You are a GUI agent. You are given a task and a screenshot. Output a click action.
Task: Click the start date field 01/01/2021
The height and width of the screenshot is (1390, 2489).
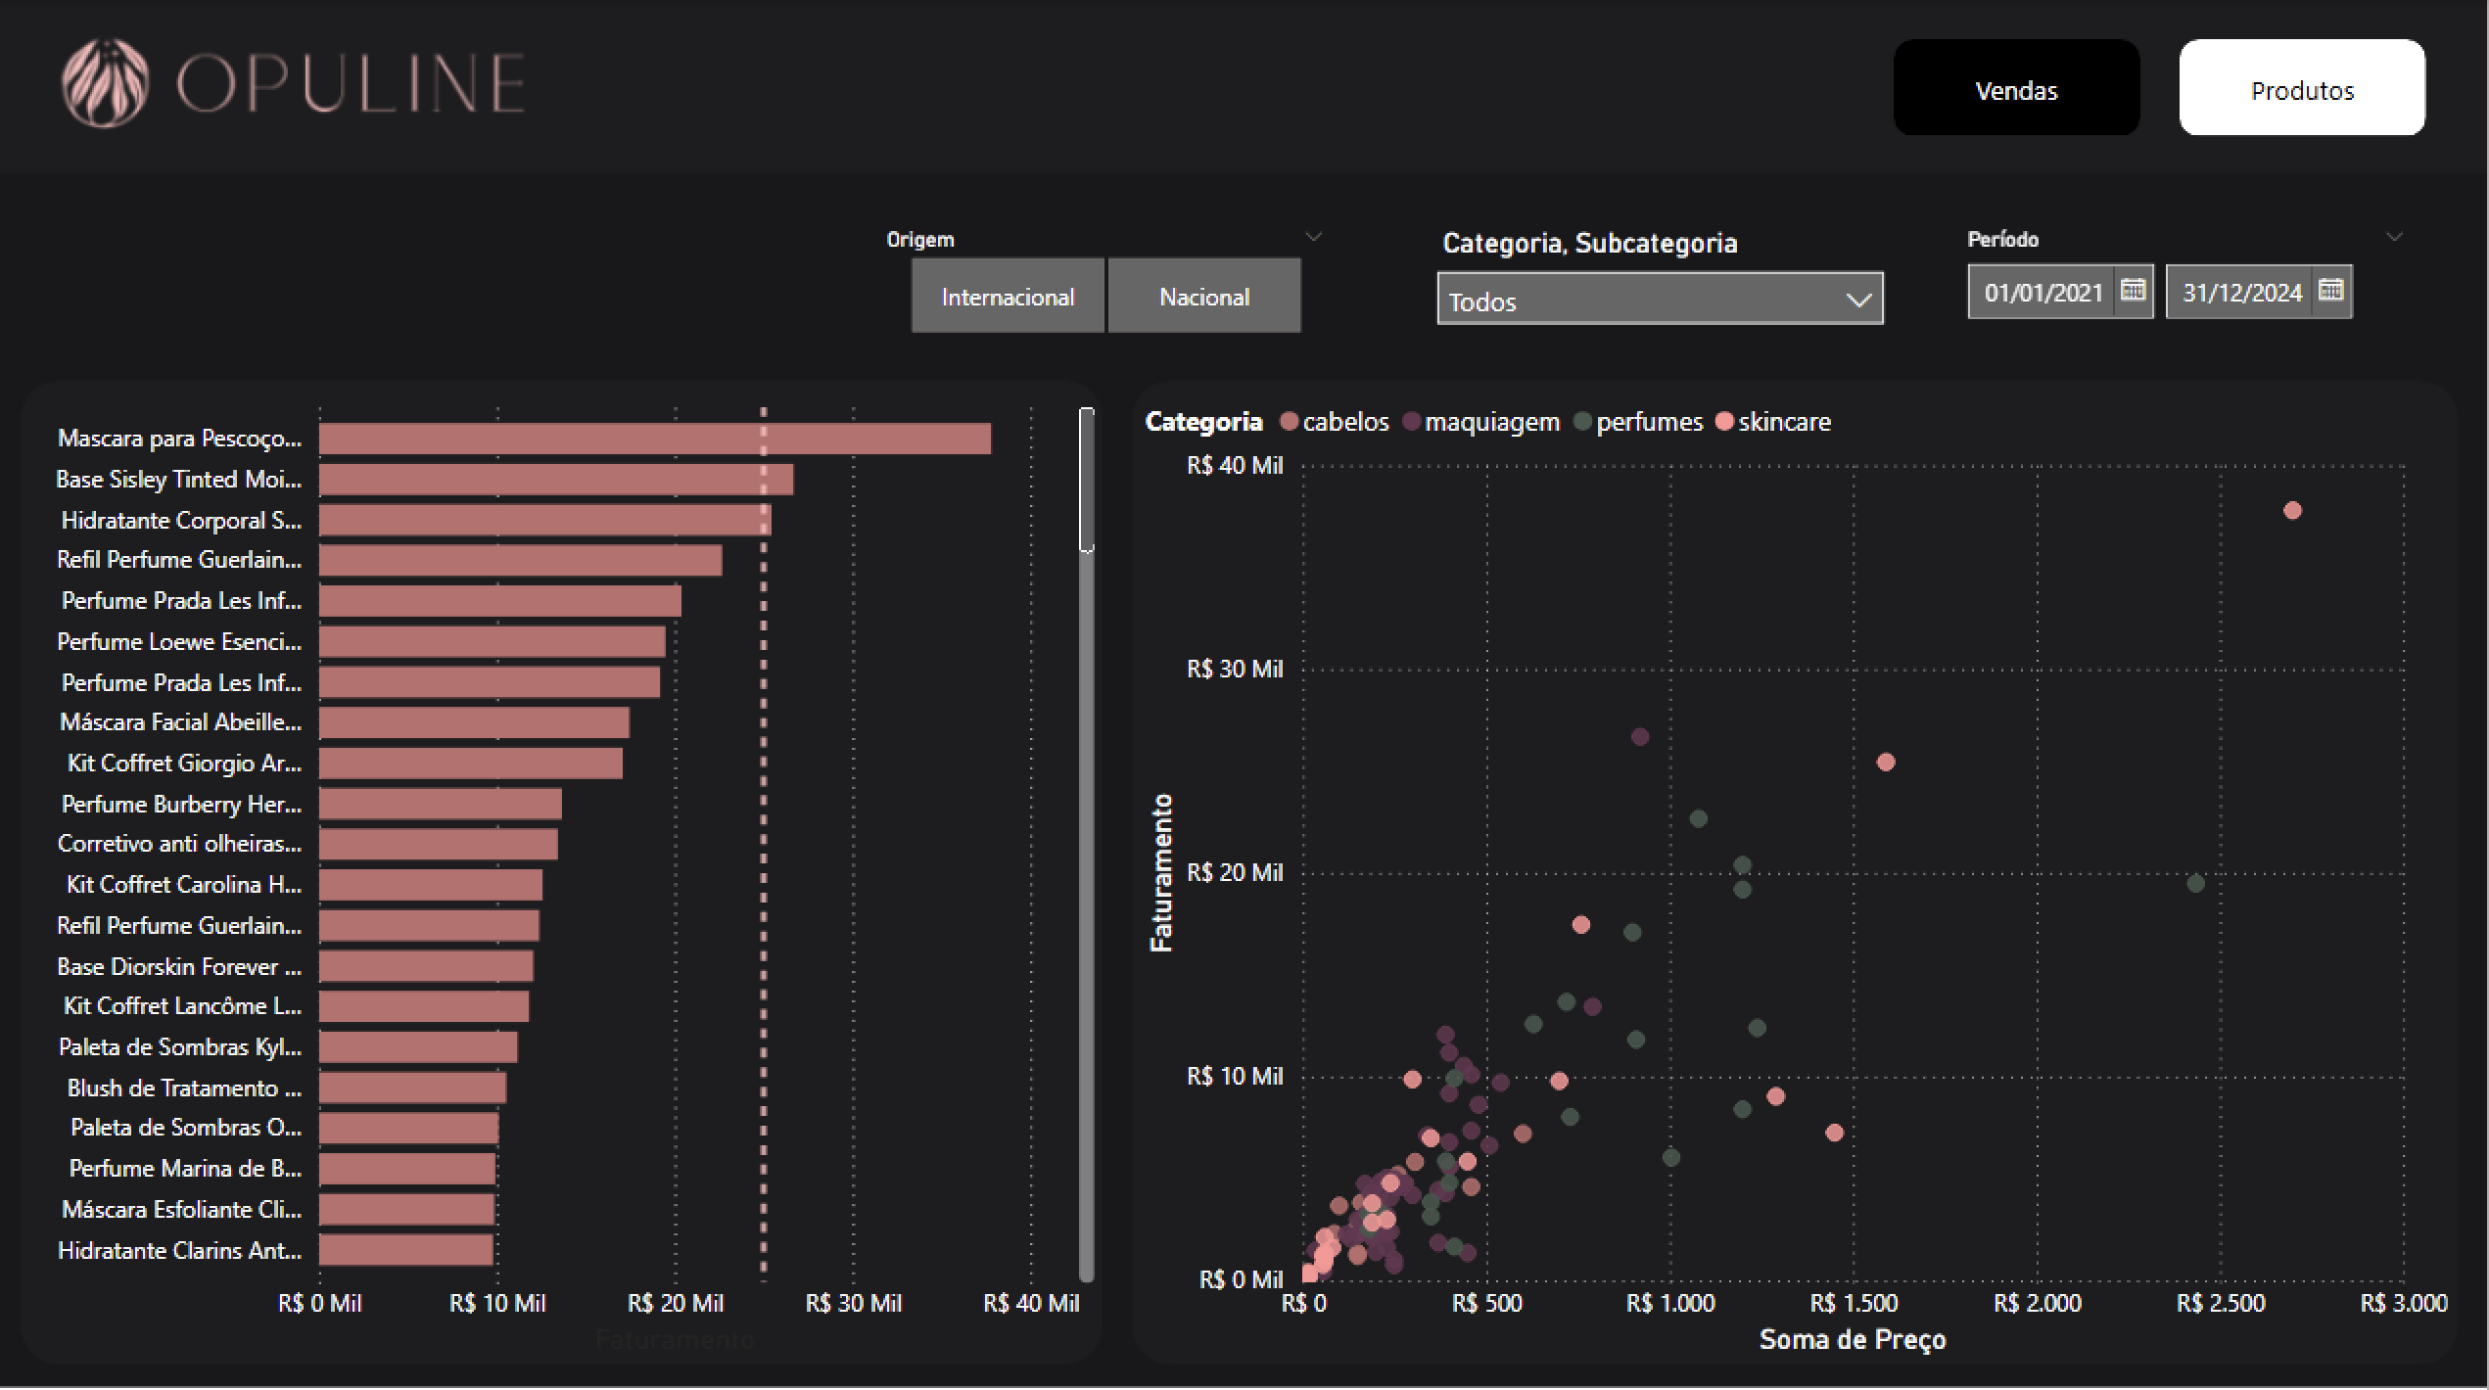click(2043, 293)
